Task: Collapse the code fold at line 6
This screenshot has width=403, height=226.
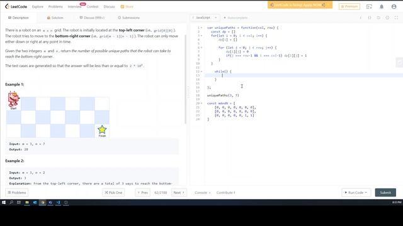Action: 201,48
